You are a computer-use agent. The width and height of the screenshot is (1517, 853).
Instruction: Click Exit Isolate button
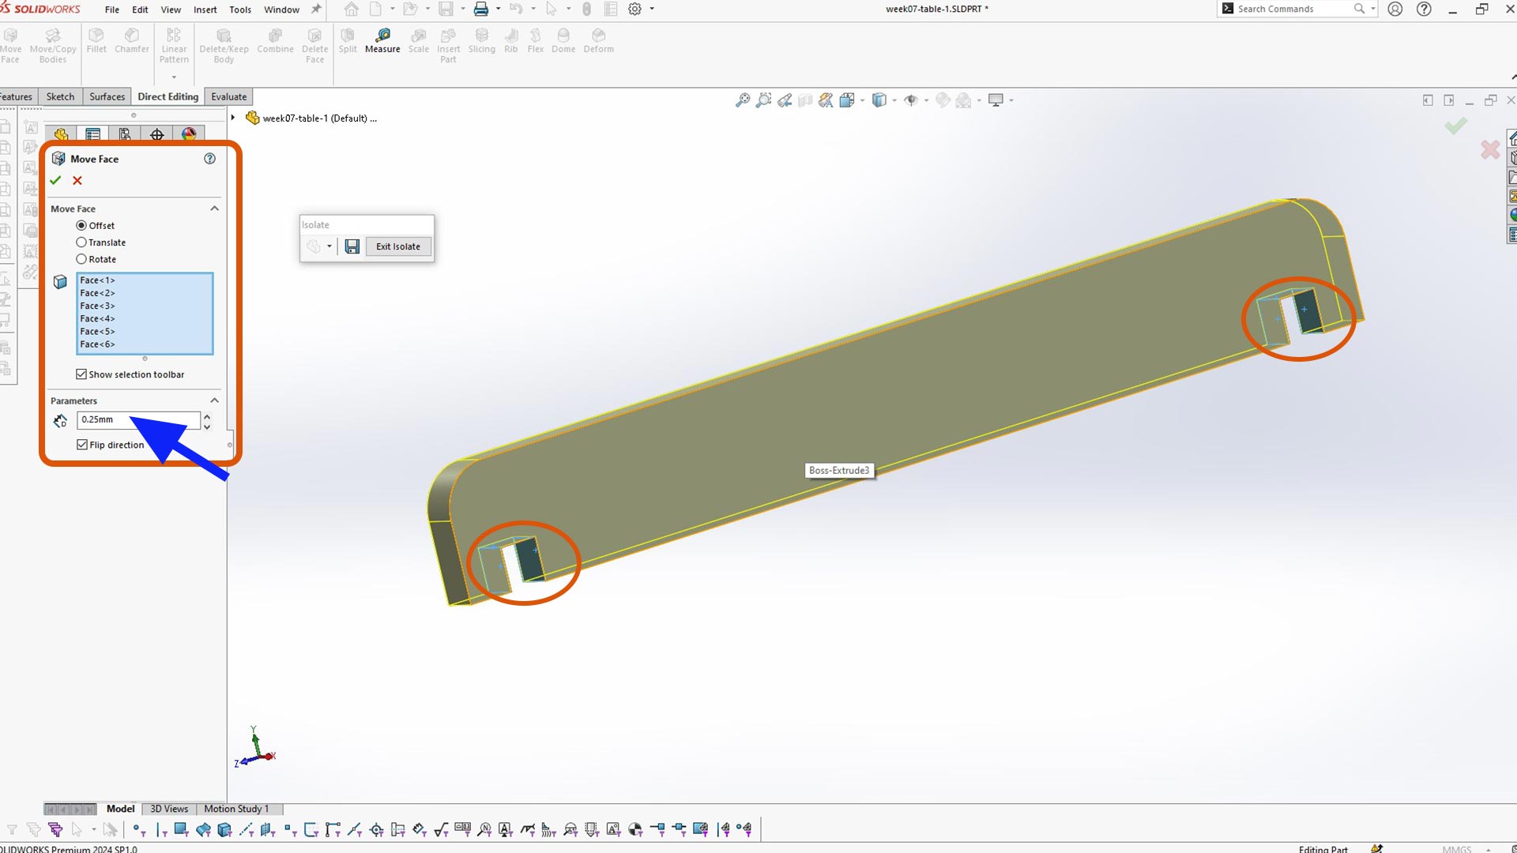(398, 246)
